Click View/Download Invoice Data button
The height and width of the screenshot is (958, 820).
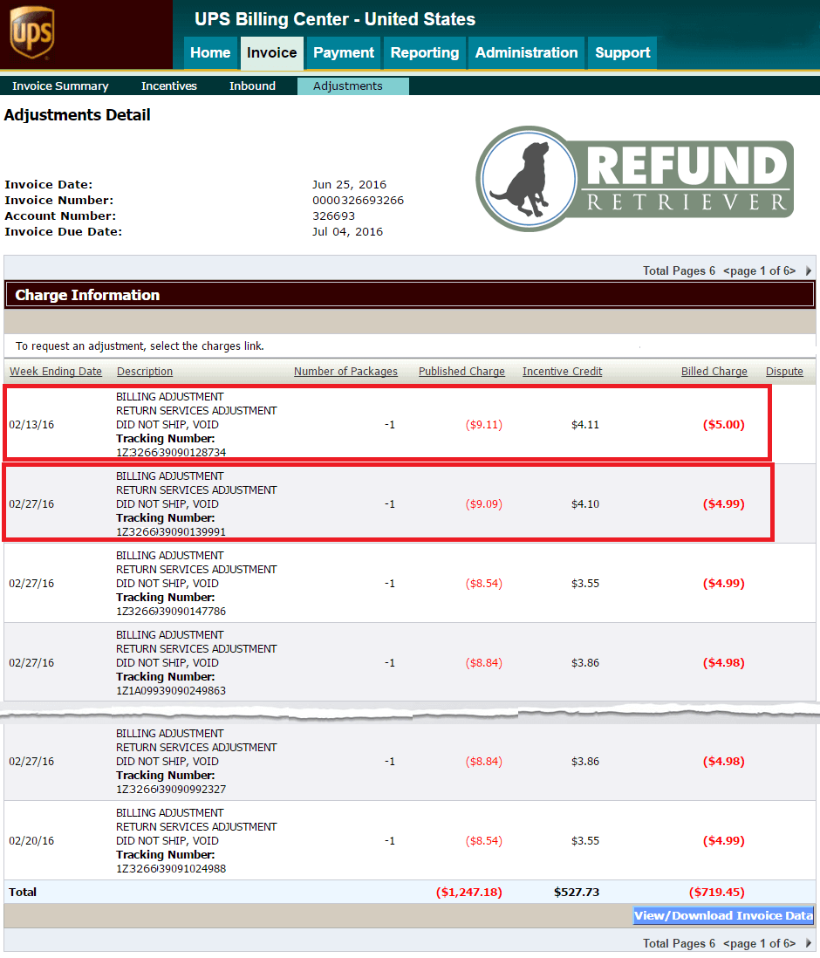(x=723, y=915)
